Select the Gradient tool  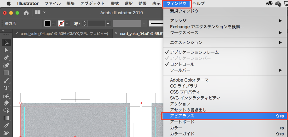tap(6, 118)
